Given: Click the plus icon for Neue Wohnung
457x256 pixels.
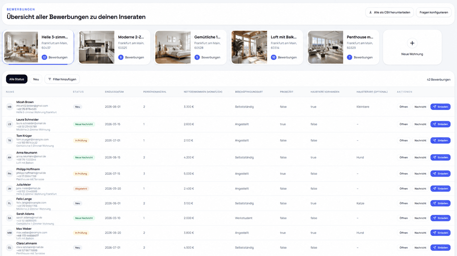Looking at the screenshot, I should pyautogui.click(x=412, y=43).
